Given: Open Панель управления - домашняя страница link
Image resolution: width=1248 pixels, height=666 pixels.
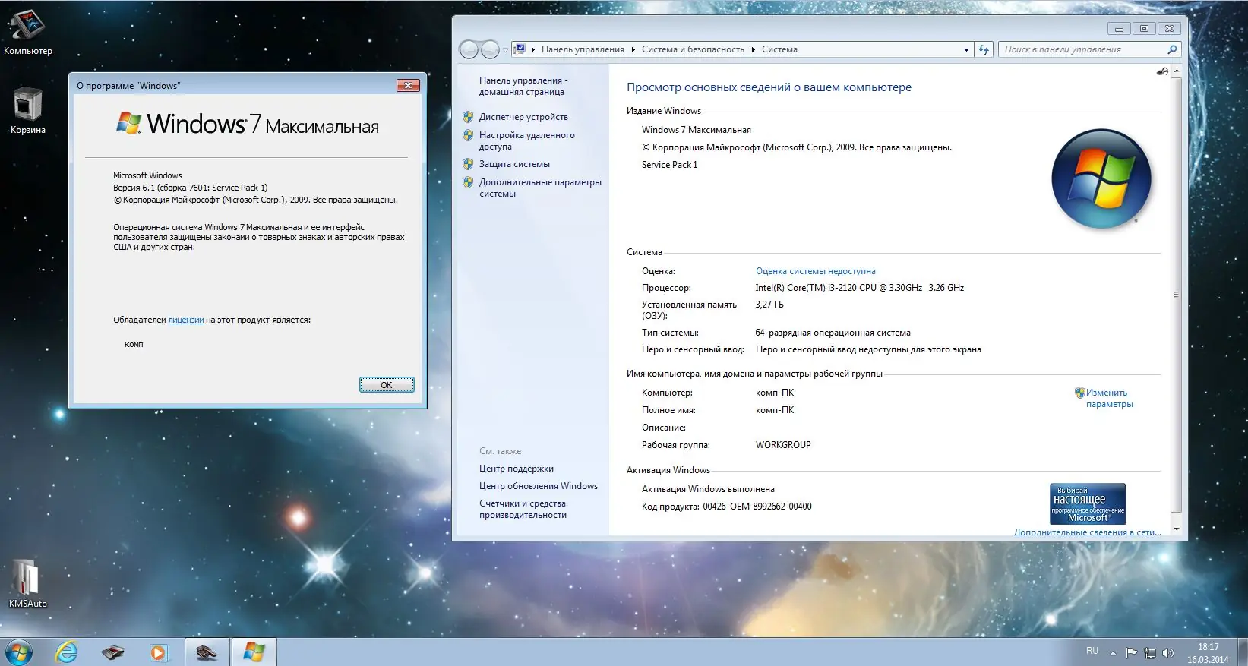Looking at the screenshot, I should tap(523, 86).
